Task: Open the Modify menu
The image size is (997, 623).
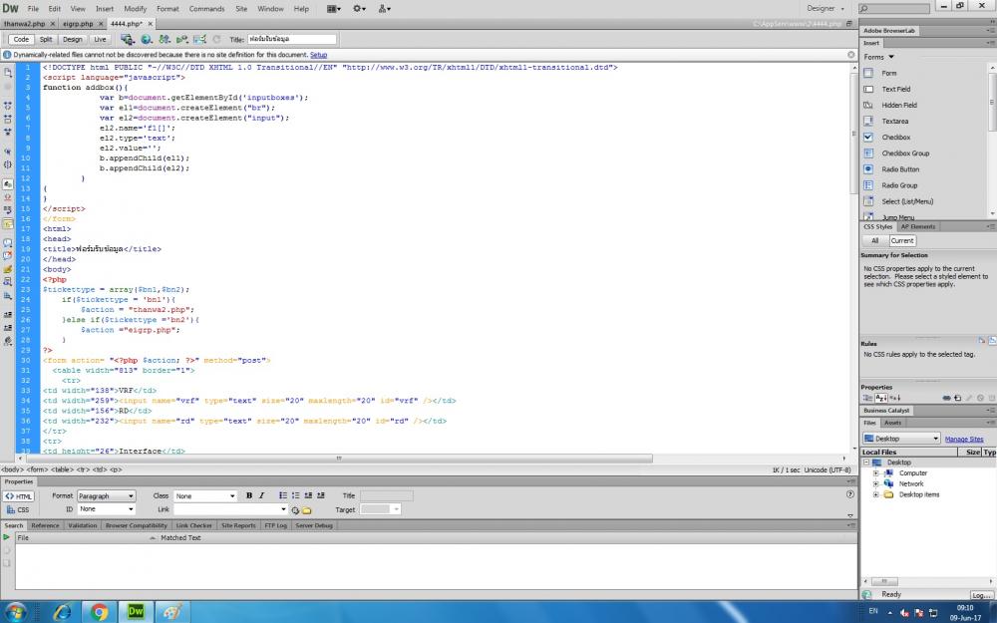Action: coord(135,9)
